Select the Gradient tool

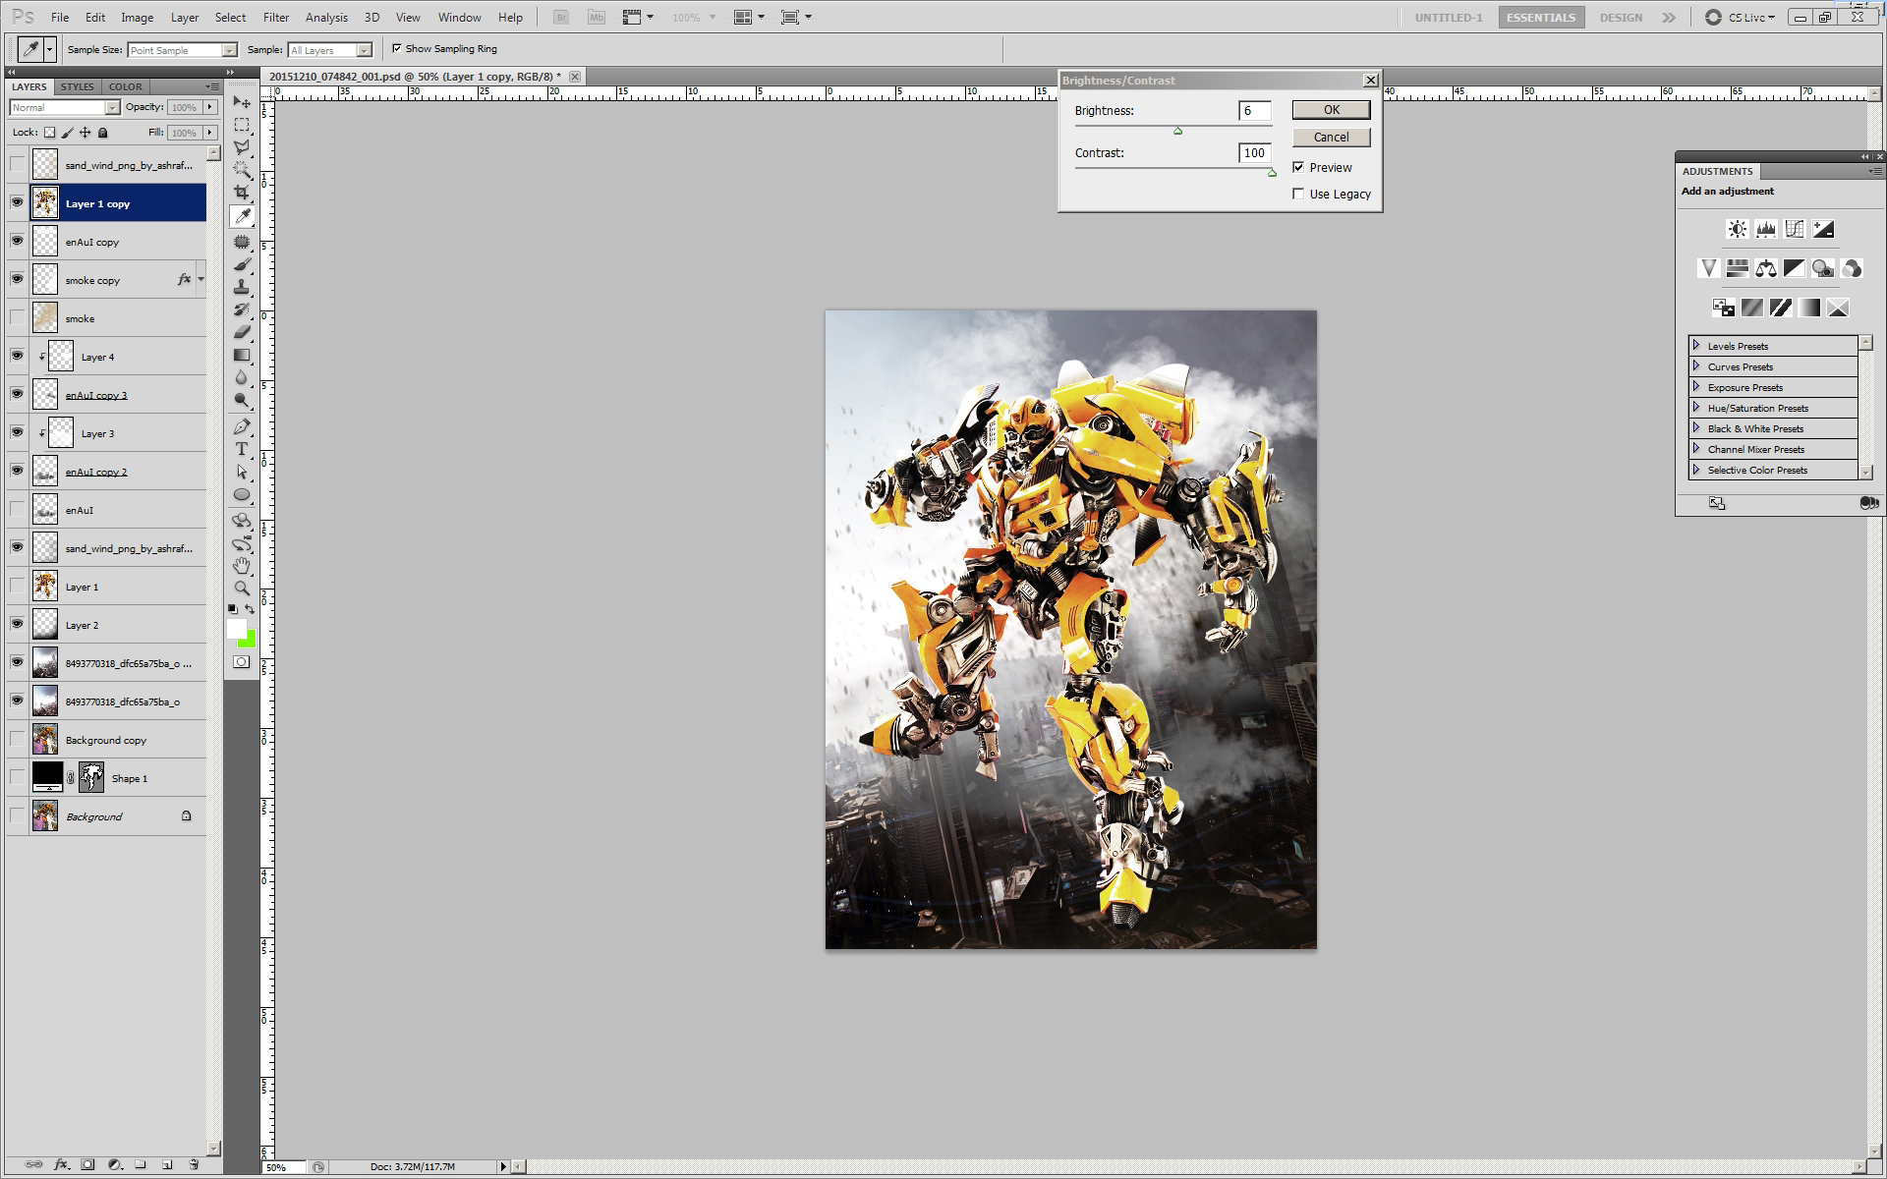[x=242, y=355]
